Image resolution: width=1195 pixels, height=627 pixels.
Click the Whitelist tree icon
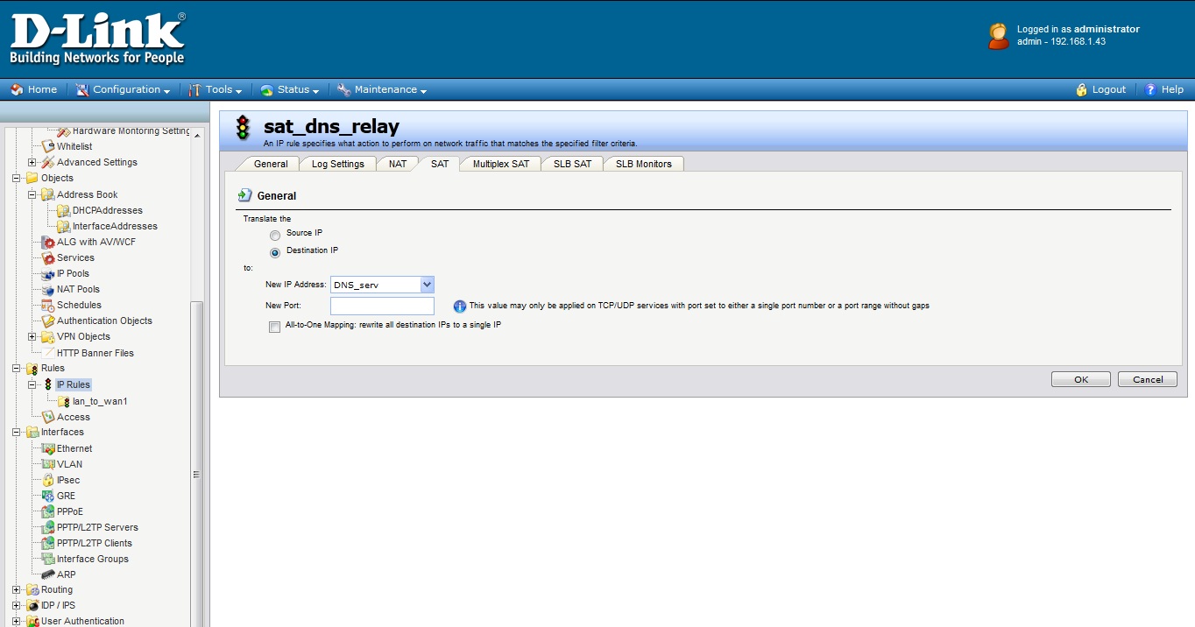(48, 146)
